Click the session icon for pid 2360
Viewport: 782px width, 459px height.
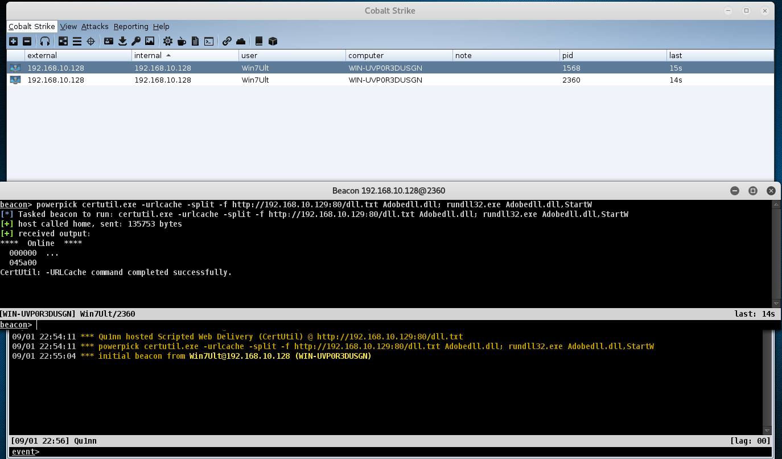click(15, 80)
